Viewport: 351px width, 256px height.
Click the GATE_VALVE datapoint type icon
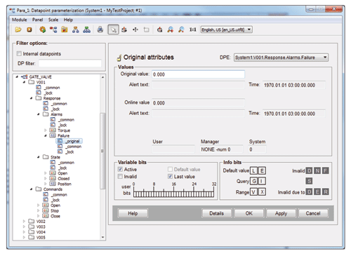tap(25, 77)
